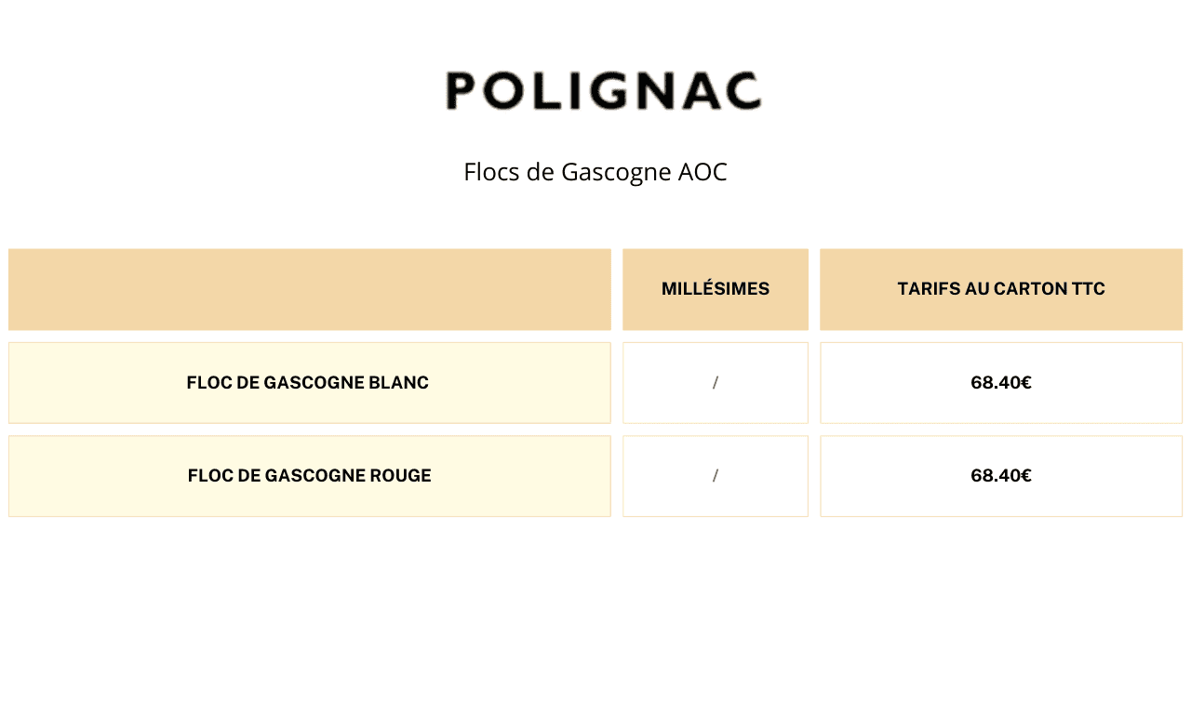Click the word CARTON in the price header

[x=1030, y=289]
